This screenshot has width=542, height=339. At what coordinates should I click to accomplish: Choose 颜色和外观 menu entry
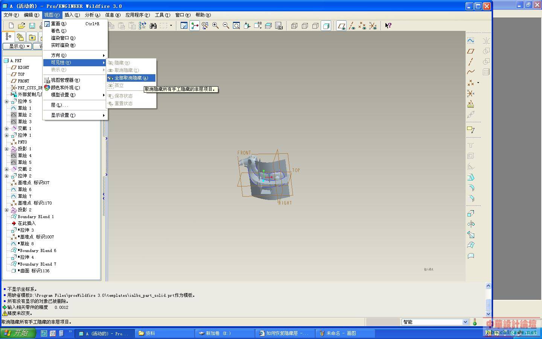75,87
